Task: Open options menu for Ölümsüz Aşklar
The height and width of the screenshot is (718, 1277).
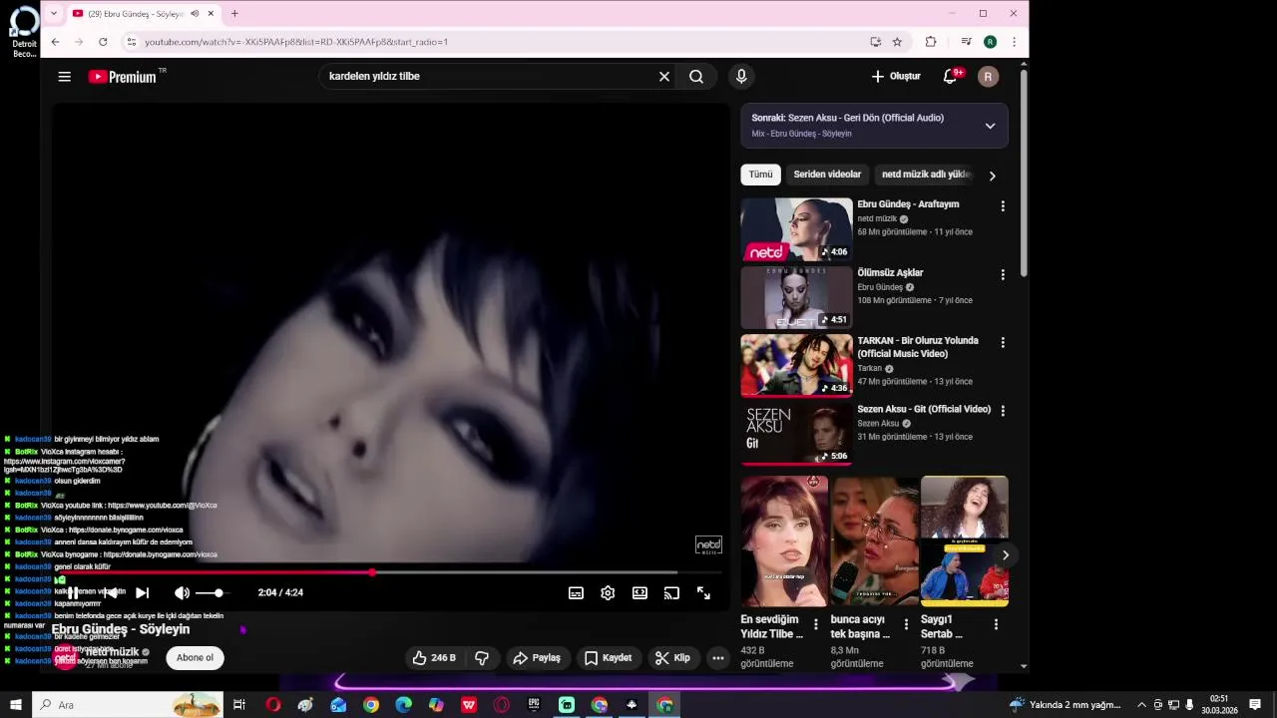Action: 1003,274
